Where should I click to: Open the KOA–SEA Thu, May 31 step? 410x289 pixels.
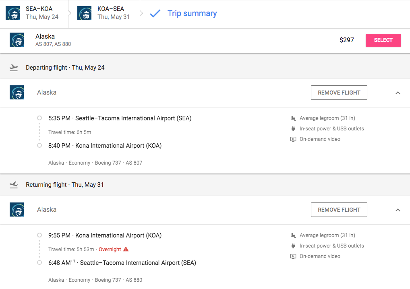(113, 13)
